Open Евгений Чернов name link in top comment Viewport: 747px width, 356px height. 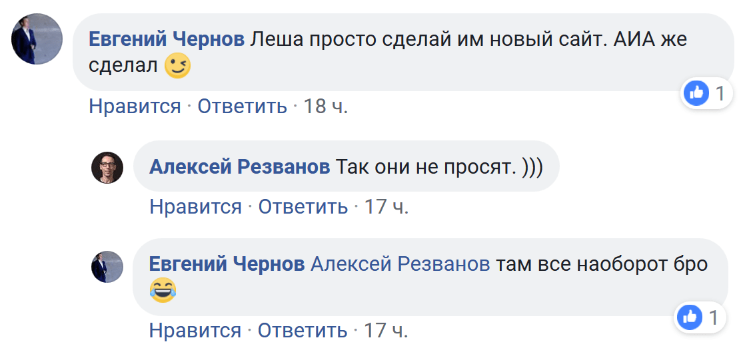click(x=167, y=39)
